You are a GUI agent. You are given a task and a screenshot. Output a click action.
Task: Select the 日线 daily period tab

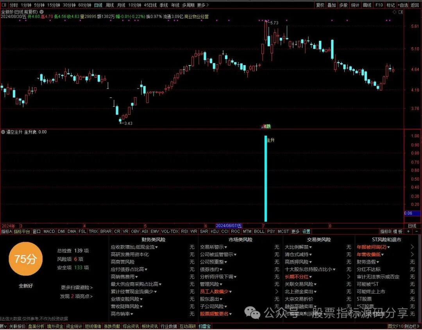pyautogui.click(x=98, y=5)
